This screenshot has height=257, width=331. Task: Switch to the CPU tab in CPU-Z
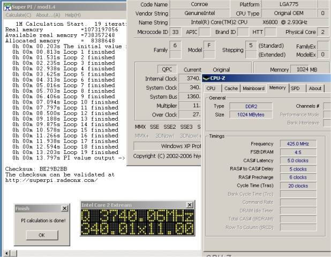(x=211, y=89)
